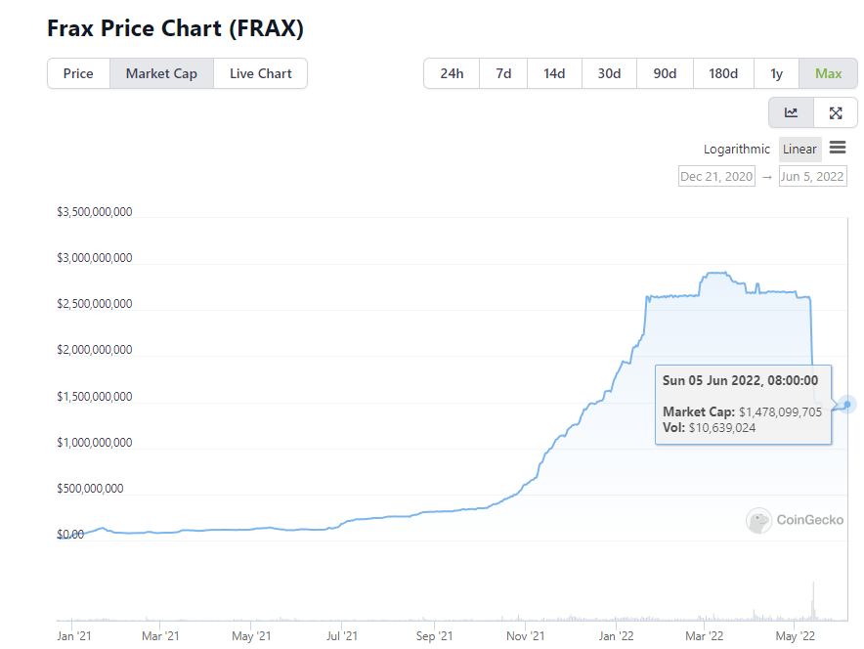The width and height of the screenshot is (864, 649).
Task: Select the line chart view icon
Action: [x=790, y=112]
